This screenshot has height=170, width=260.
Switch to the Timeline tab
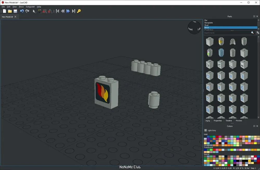click(229, 121)
